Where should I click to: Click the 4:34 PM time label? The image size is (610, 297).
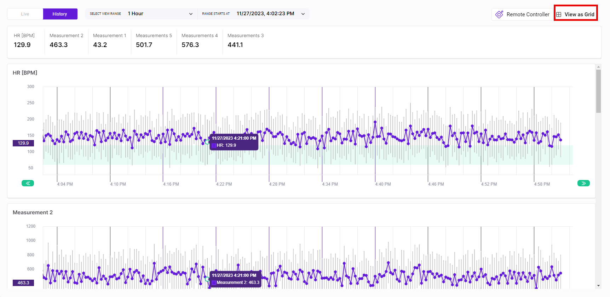click(x=330, y=184)
